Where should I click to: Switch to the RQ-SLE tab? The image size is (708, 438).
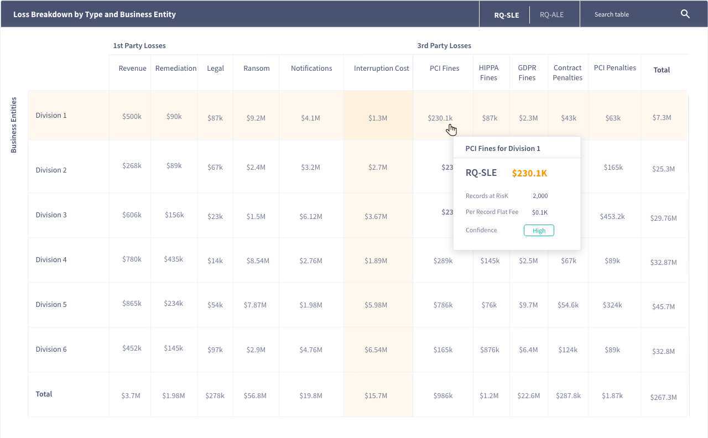click(x=506, y=15)
